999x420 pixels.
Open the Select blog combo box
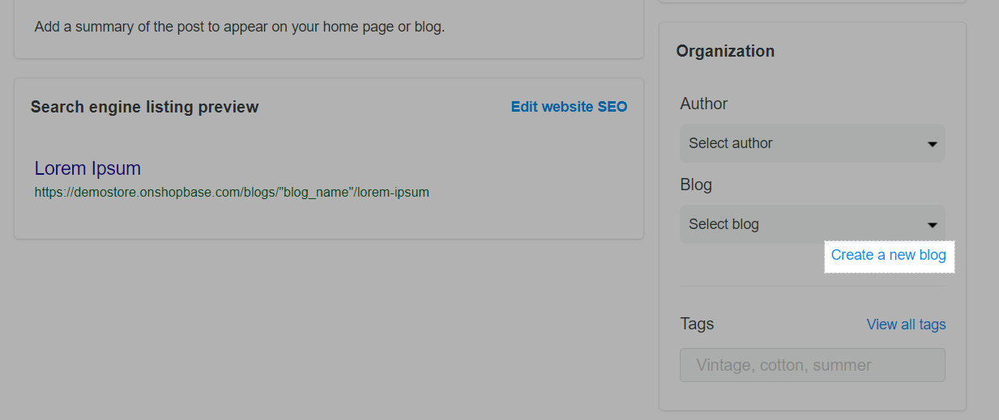pos(813,224)
